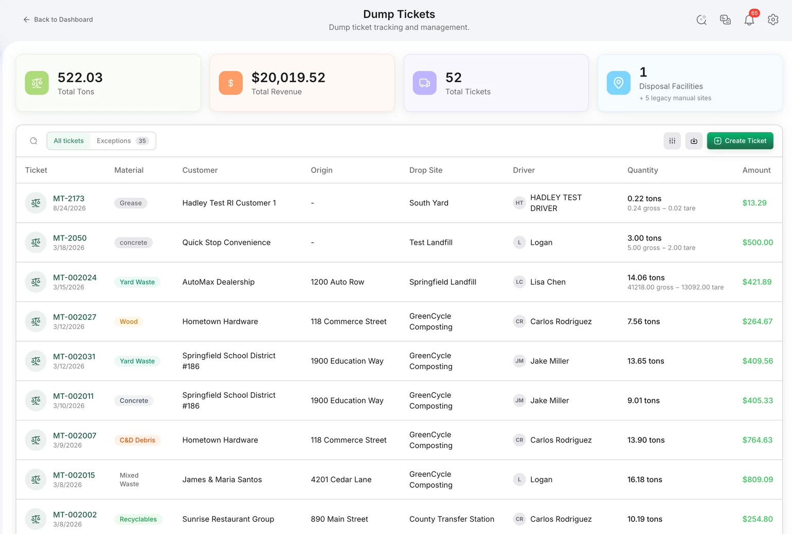Click the Total Tons scale icon
This screenshot has width=792, height=534.
[37, 83]
